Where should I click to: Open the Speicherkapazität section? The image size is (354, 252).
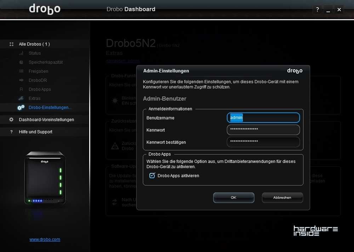point(46,62)
